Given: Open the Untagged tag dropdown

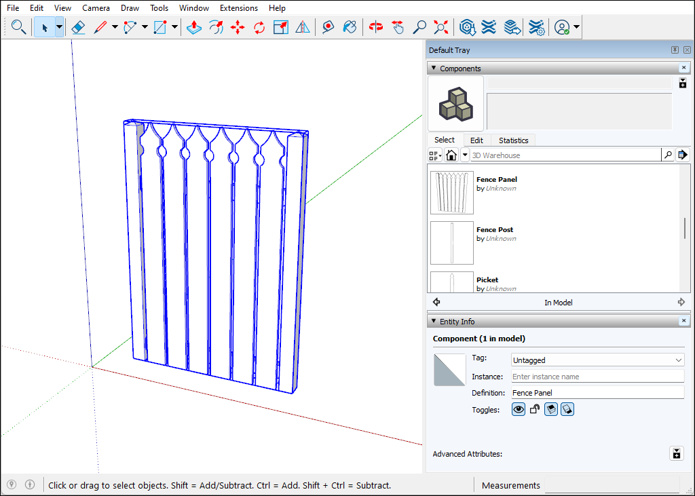Looking at the screenshot, I should pyautogui.click(x=597, y=360).
